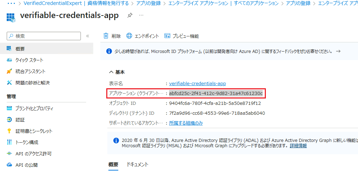The height and width of the screenshot is (173, 358).
Task: Open Quick Start (クイック スタート) in sidebar
Action: pyautogui.click(x=29, y=60)
